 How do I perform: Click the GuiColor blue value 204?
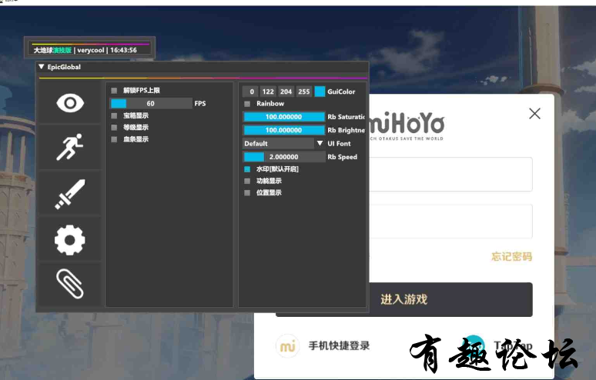(286, 92)
